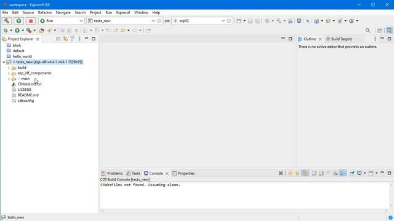Collapse the tasks_new project tree
This screenshot has width=394, height=221.
[x=4, y=62]
